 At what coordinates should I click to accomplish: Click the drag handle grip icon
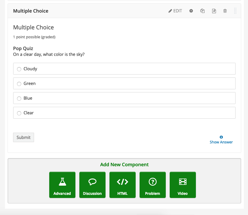pos(235,11)
